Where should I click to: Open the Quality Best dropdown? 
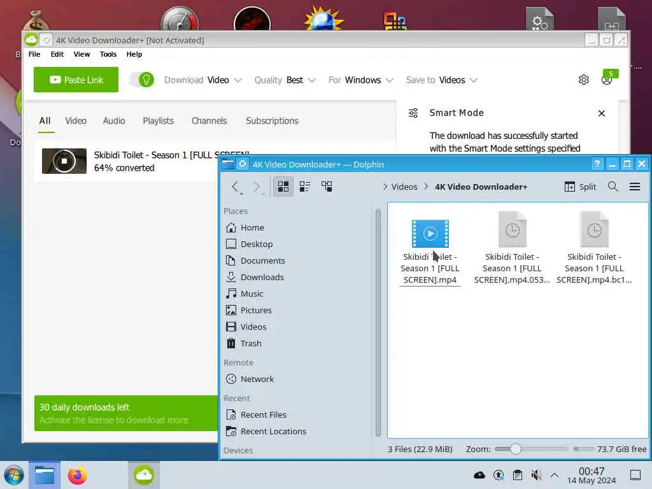click(x=285, y=80)
